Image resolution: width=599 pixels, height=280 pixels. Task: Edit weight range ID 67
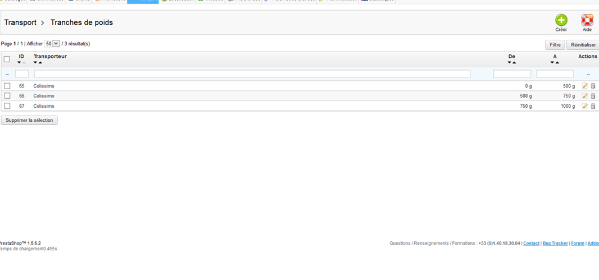pos(584,106)
